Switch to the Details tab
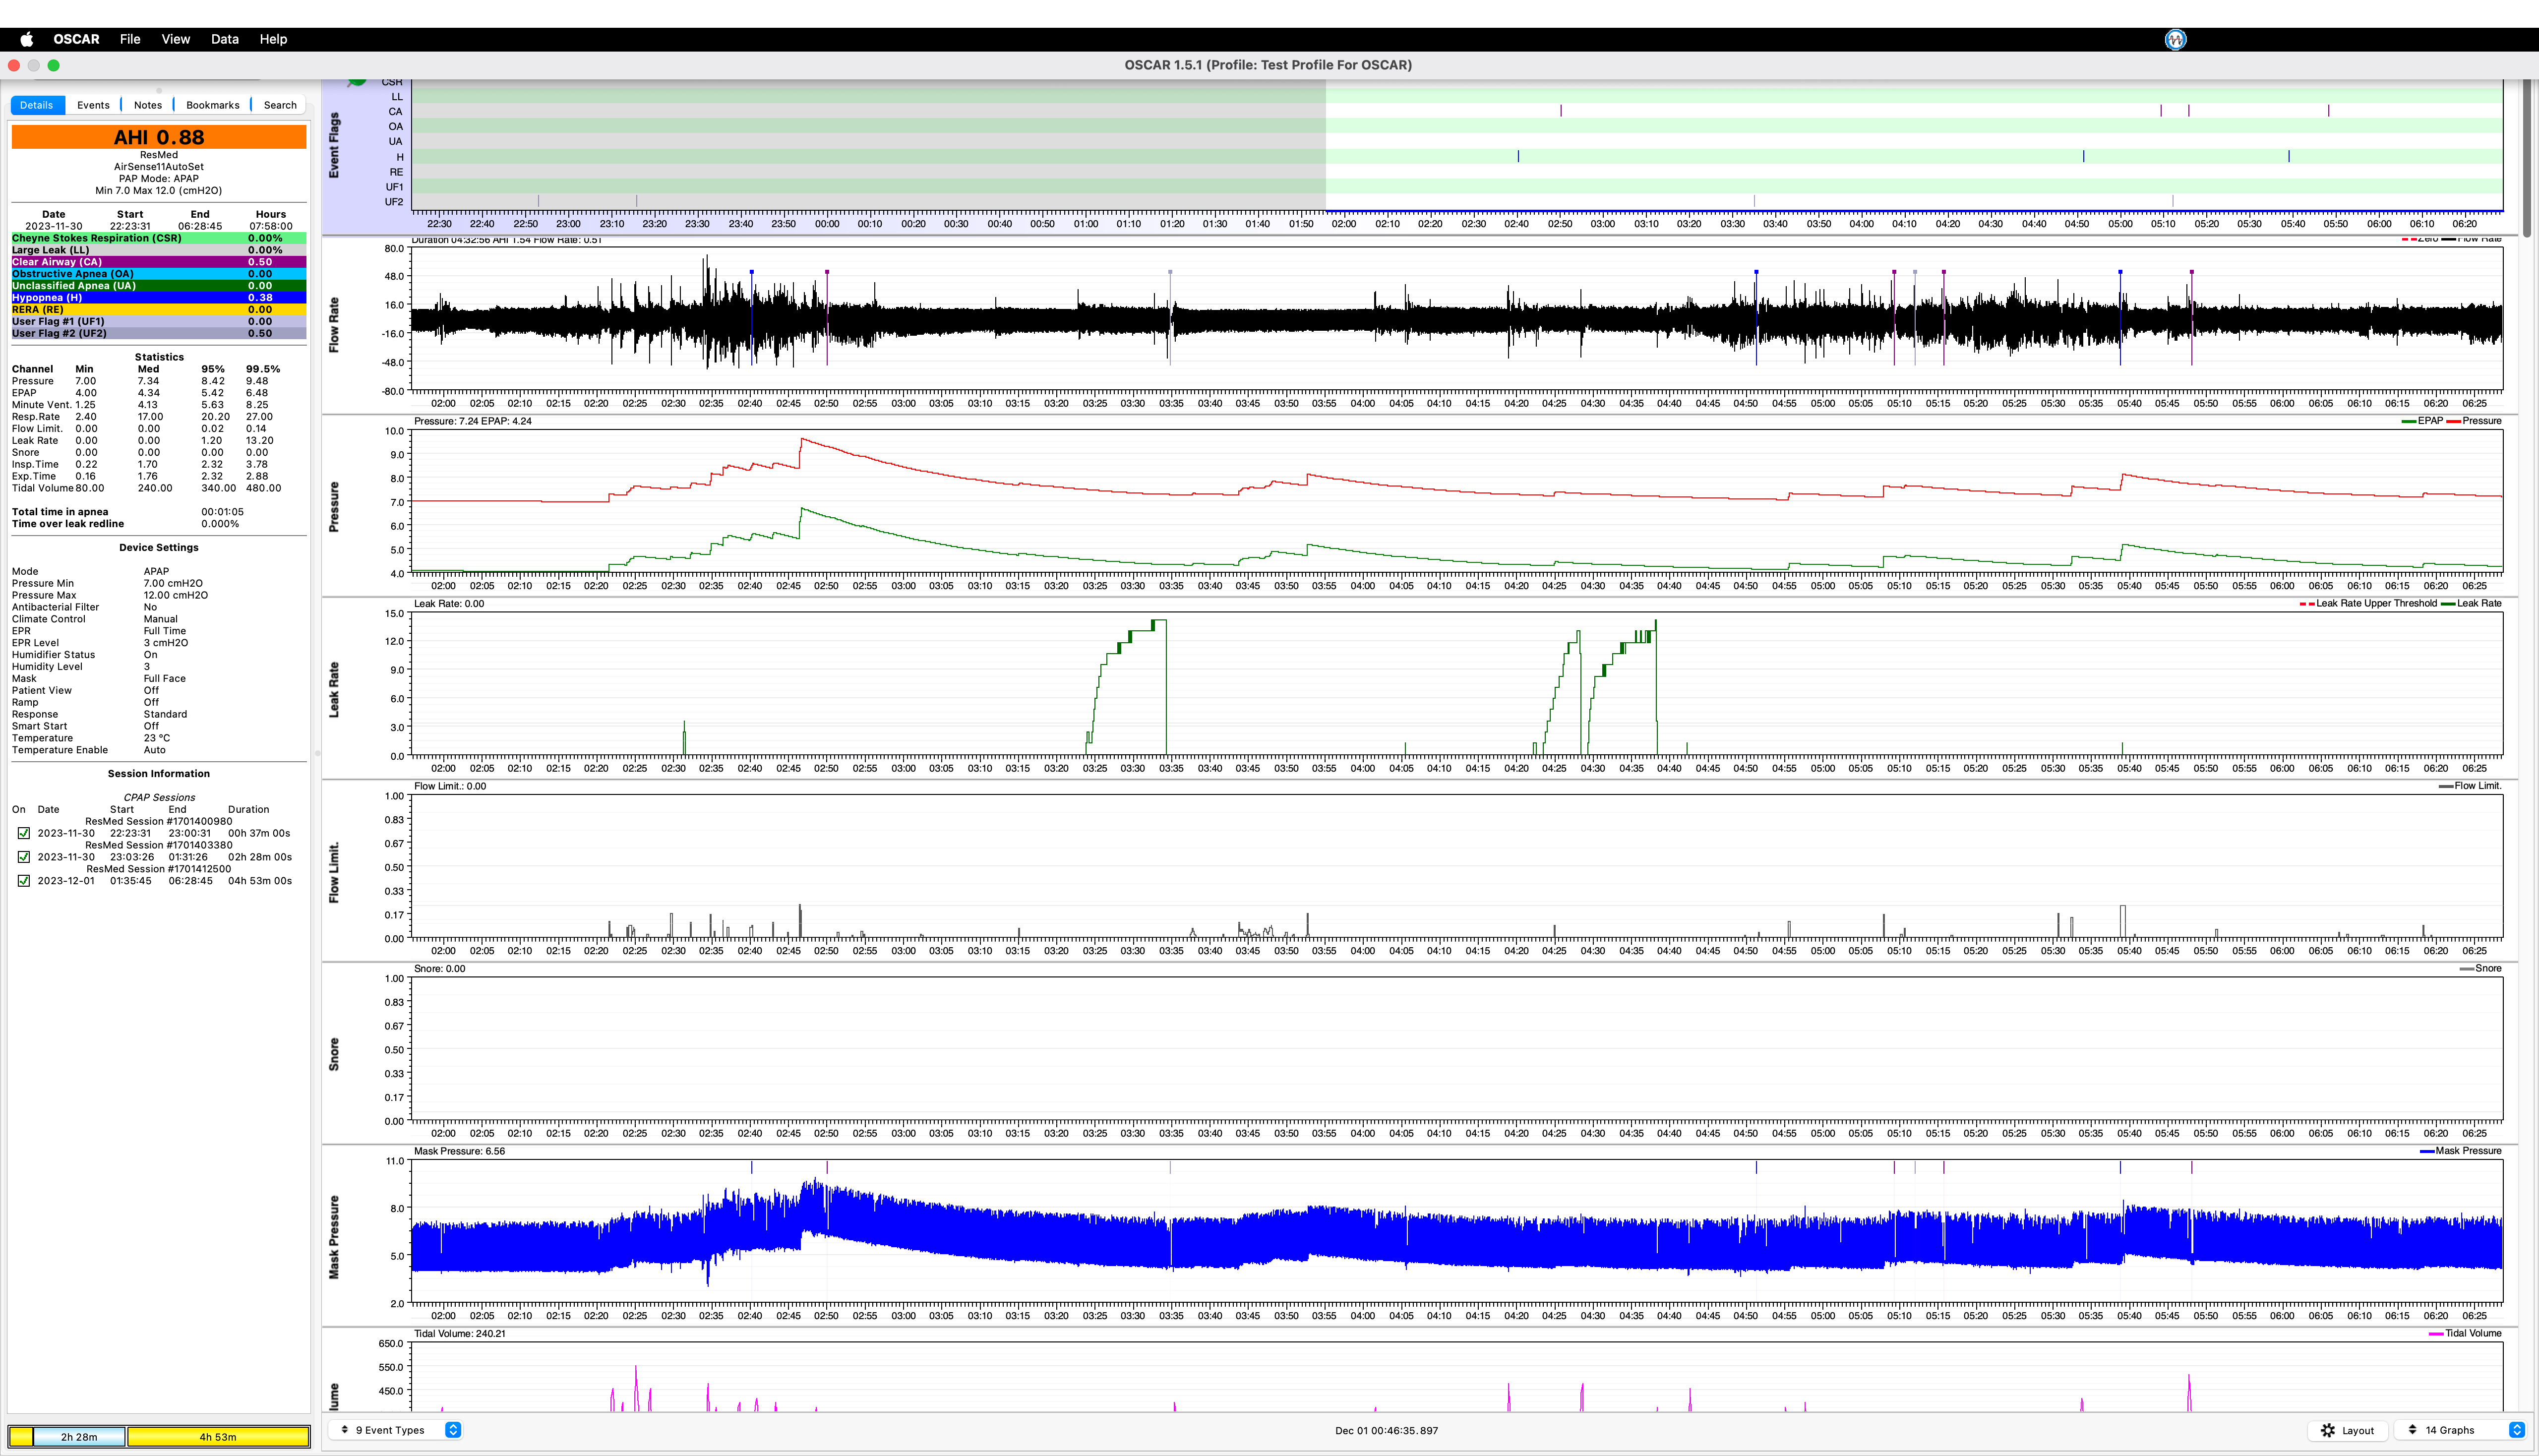Image resolution: width=2539 pixels, height=1456 pixels. click(x=37, y=105)
